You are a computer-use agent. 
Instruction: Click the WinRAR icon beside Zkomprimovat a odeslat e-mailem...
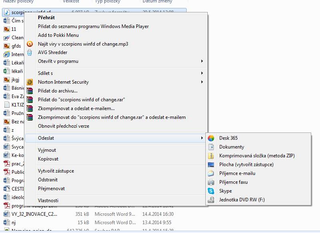[x=30, y=108]
